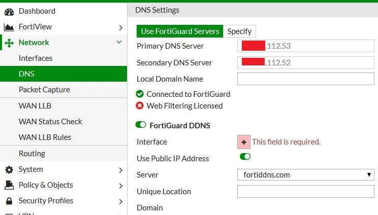Screen dimensions: 378x215
Task: Select Use FortiGuard Servers option
Action: click(x=180, y=31)
